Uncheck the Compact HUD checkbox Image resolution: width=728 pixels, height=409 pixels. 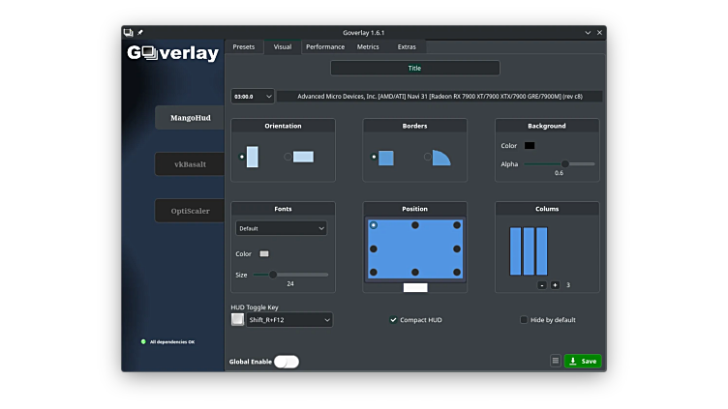[393, 320]
